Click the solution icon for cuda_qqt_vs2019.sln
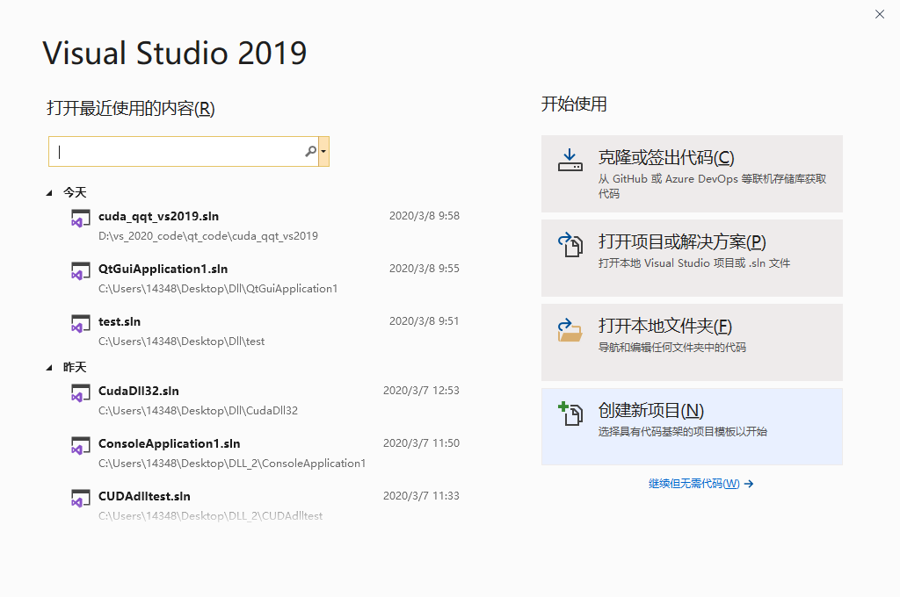This screenshot has height=597, width=900. coord(80,218)
